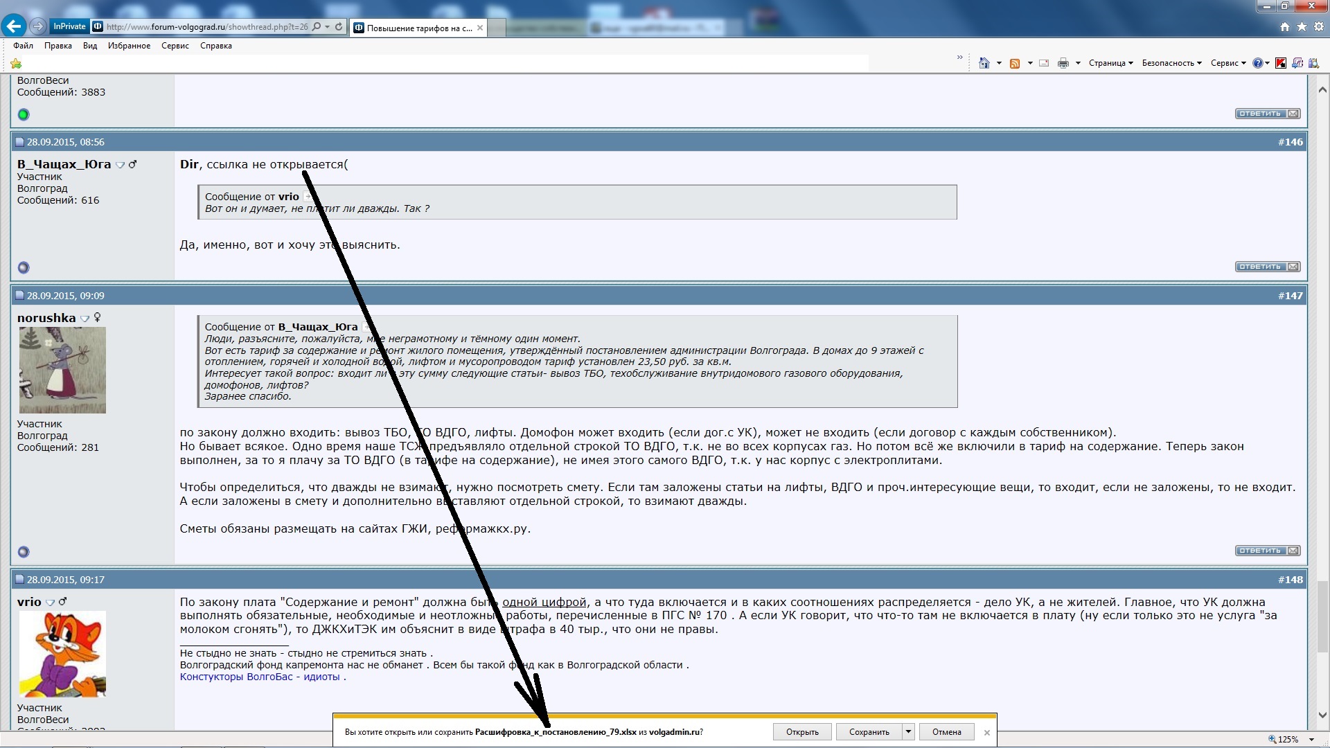Open the Favorites star icon at top right
This screenshot has width=1330, height=748.
tap(1302, 27)
